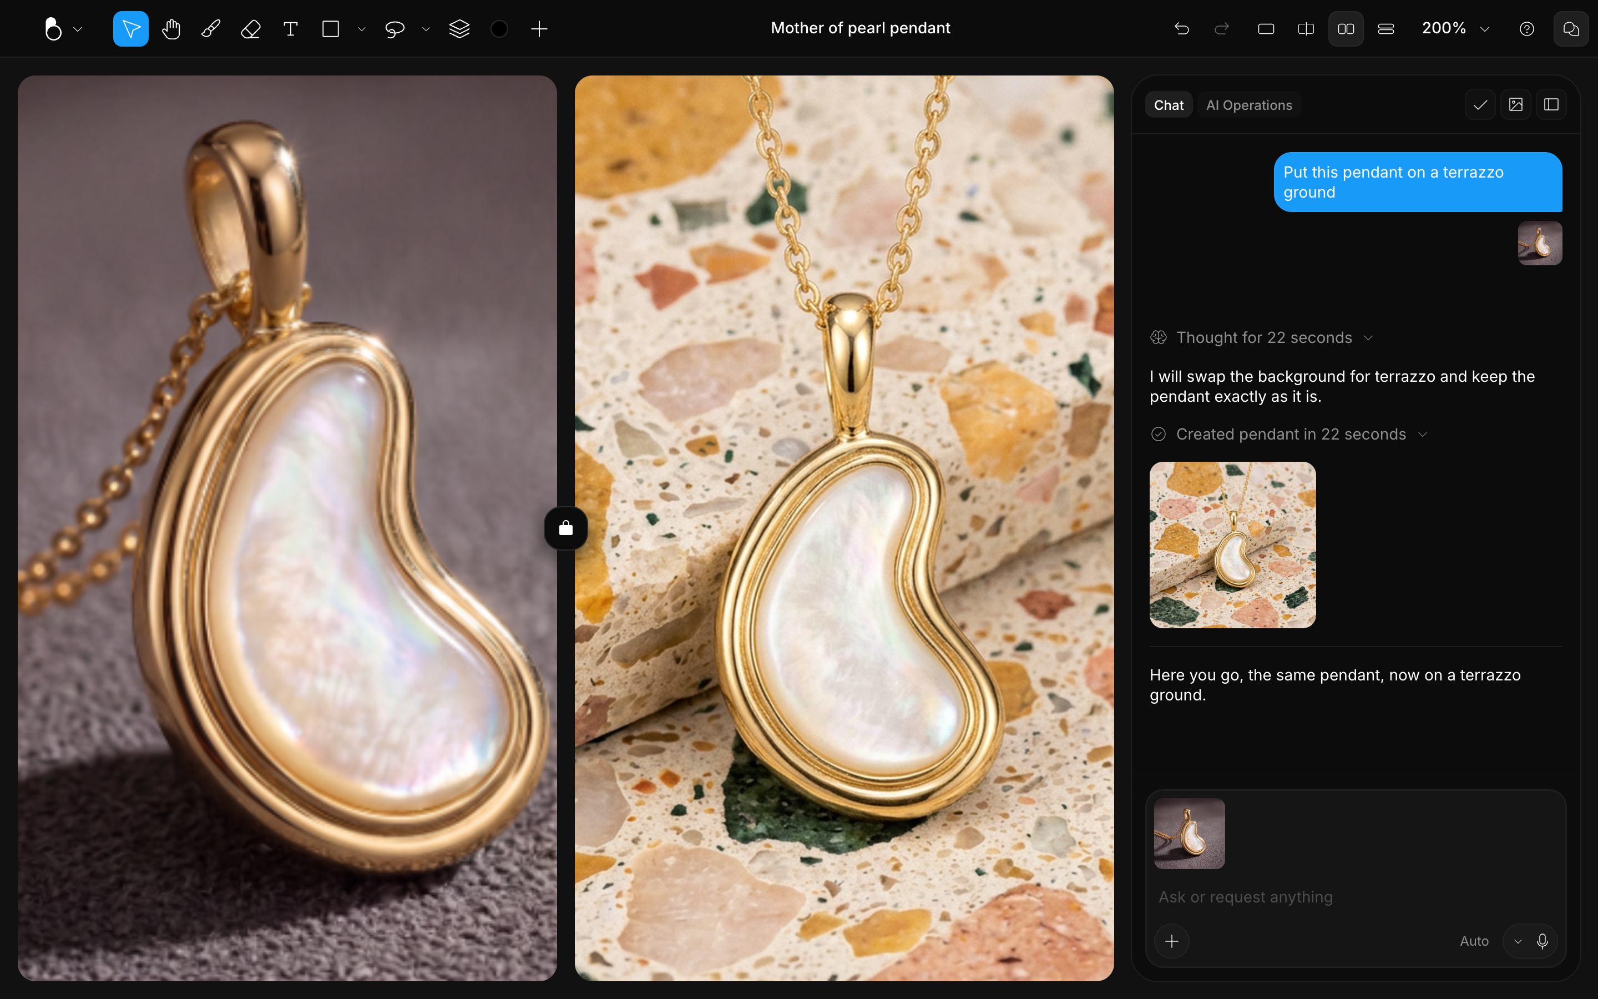1598x999 pixels.
Task: Click 'Ask or request anything' input field
Action: coord(1355,896)
